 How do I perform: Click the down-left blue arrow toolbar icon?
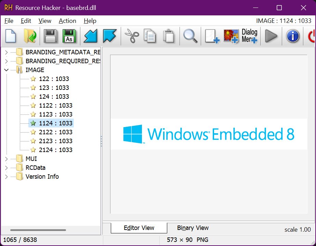(91, 36)
